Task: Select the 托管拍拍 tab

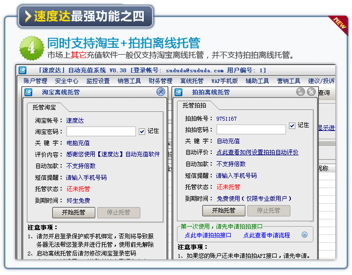Action: (x=194, y=105)
